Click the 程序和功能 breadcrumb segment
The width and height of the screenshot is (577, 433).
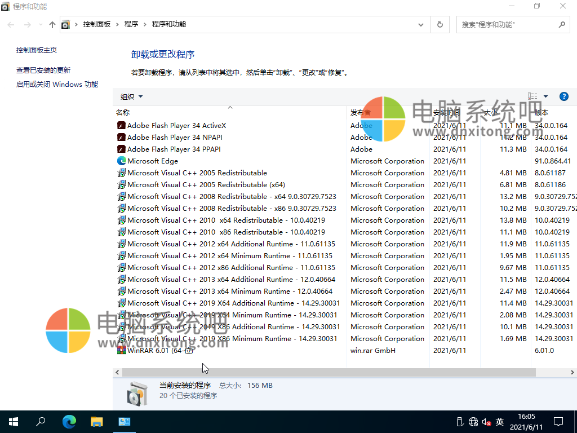(x=169, y=24)
